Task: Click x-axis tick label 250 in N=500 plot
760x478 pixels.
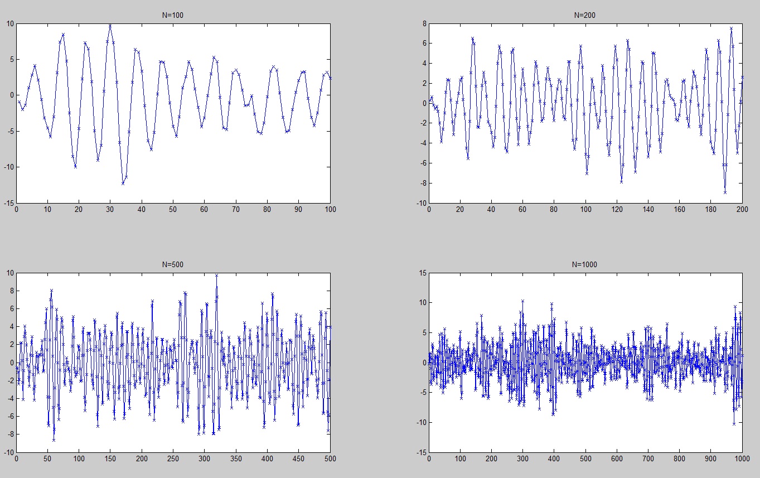Action: (x=173, y=459)
